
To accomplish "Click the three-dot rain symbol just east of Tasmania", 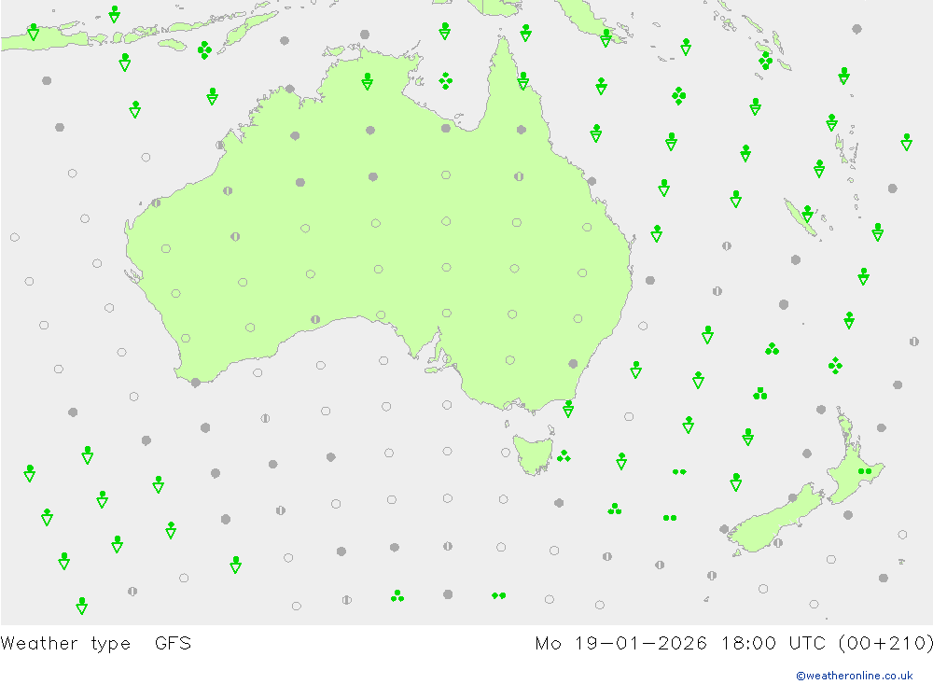I will click(564, 456).
